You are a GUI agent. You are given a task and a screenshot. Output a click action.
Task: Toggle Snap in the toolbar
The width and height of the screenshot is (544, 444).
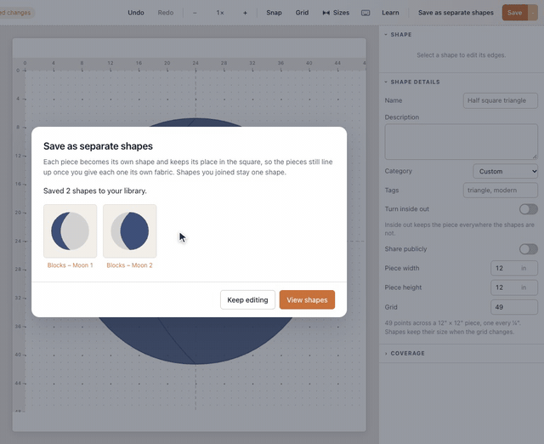coord(274,13)
